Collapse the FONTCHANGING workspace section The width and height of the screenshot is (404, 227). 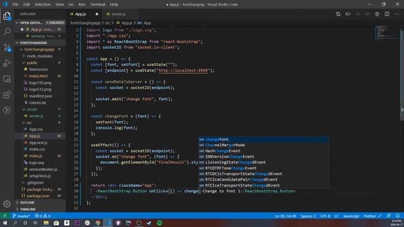coord(39,43)
